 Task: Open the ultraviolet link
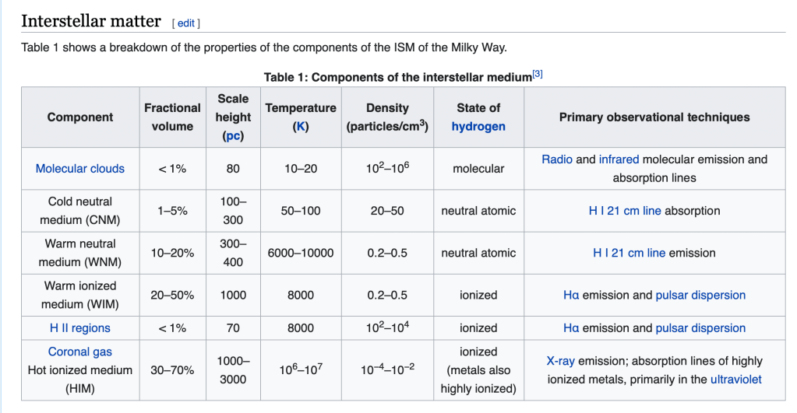click(735, 380)
